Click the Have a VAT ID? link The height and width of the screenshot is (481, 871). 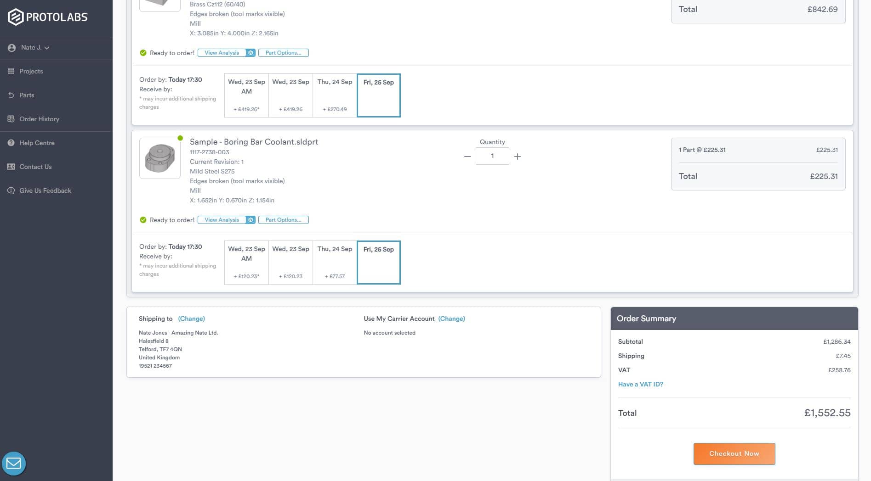tap(640, 384)
